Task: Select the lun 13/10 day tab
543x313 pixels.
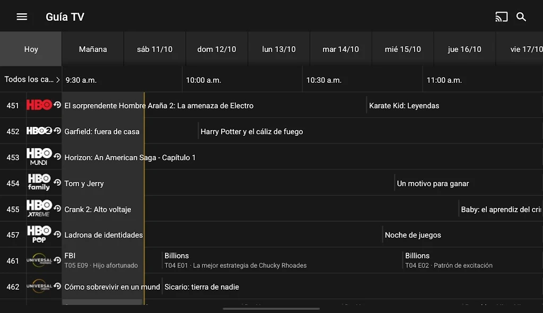Action: pos(279,49)
